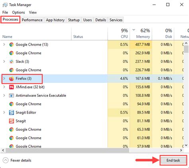Screen dimensions: 189x168
Task: Select the Snagit process name
Action: [21, 121]
